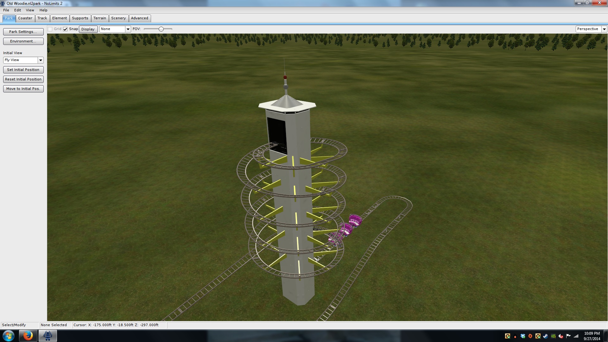Open the NVIDIA tray icon
This screenshot has height=342, width=608.
(x=553, y=336)
